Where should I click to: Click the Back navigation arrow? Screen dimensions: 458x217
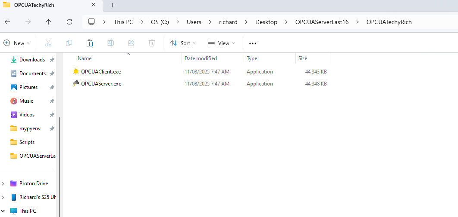(7, 22)
